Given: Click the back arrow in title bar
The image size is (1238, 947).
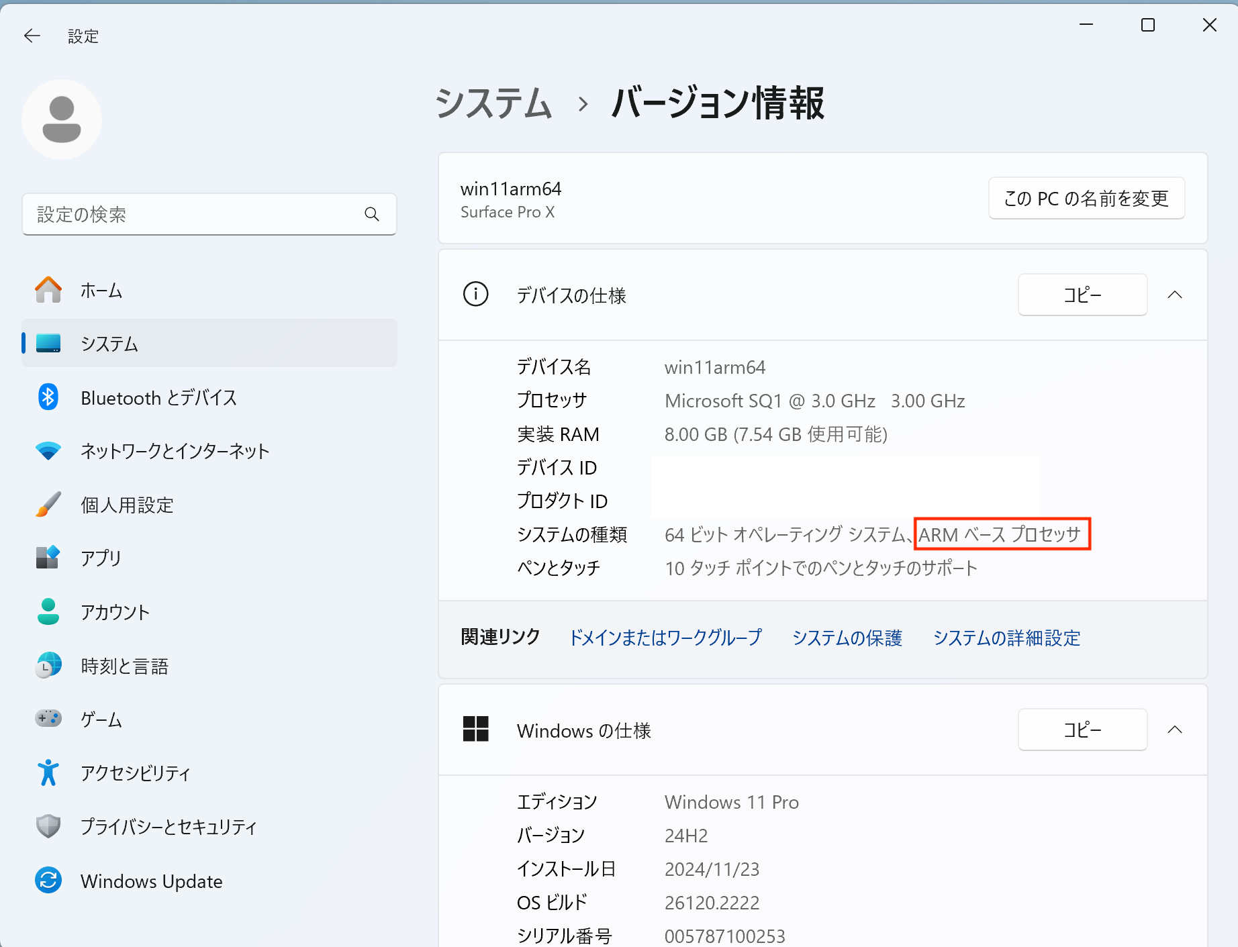Looking at the screenshot, I should [32, 36].
